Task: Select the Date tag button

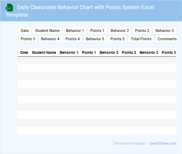Action: (x=25, y=31)
